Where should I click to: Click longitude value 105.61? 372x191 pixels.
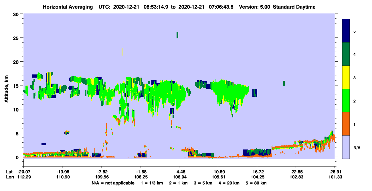(x=218, y=177)
